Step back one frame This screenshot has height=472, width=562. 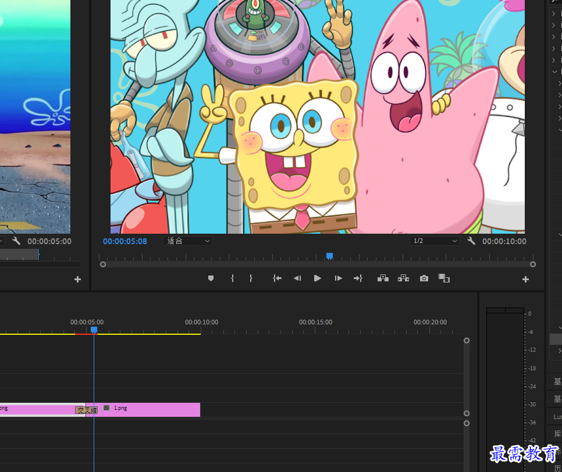click(297, 278)
